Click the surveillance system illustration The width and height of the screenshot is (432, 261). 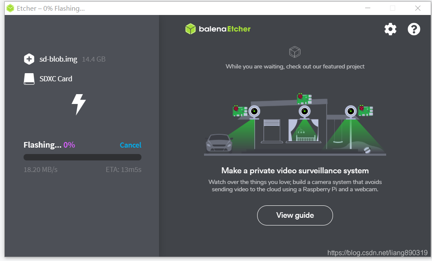pos(295,125)
